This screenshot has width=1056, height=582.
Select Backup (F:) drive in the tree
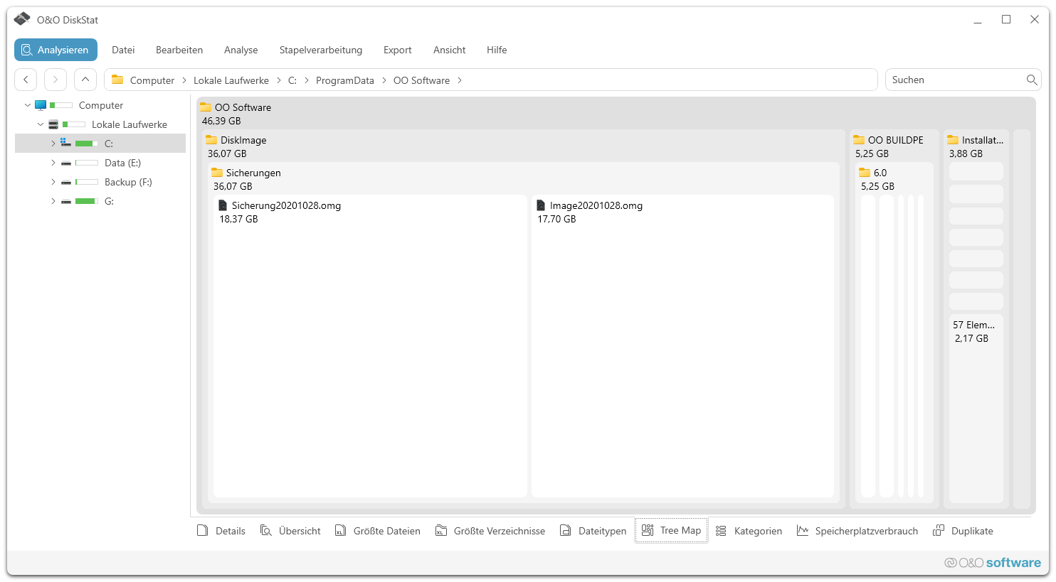[128, 182]
